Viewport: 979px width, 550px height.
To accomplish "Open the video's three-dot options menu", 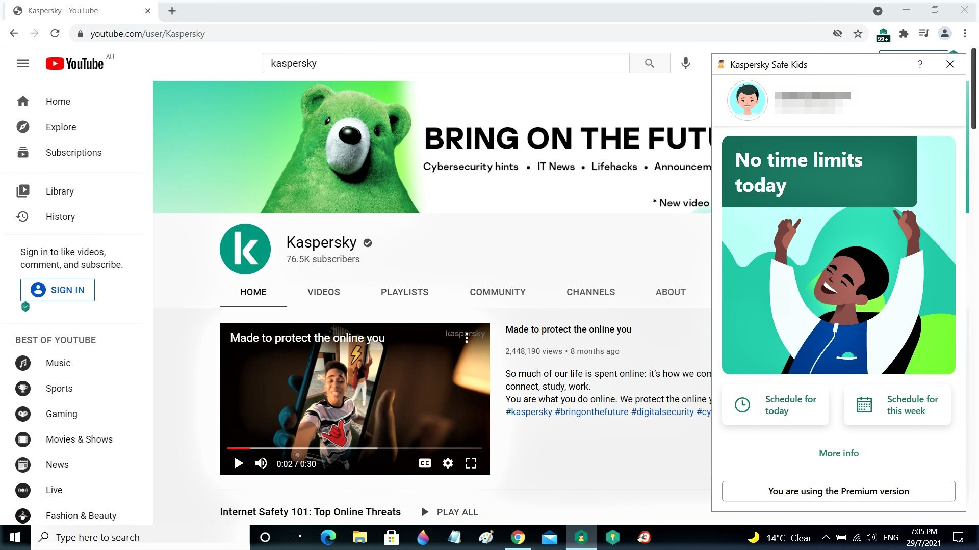I will (x=467, y=338).
